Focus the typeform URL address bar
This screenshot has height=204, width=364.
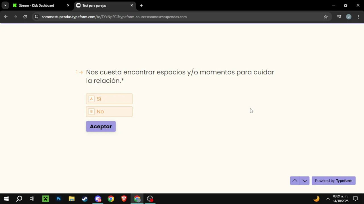coord(114,17)
